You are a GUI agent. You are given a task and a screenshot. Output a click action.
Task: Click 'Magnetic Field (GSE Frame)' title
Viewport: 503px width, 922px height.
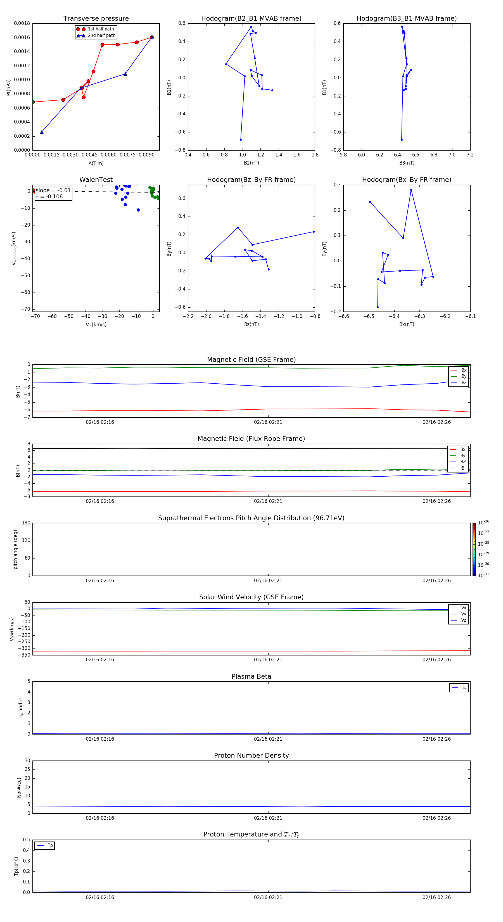click(x=251, y=360)
